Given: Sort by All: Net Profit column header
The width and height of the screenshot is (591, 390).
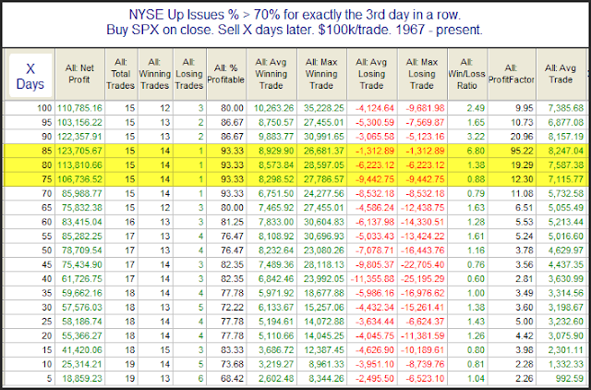Looking at the screenshot, I should click(x=79, y=74).
